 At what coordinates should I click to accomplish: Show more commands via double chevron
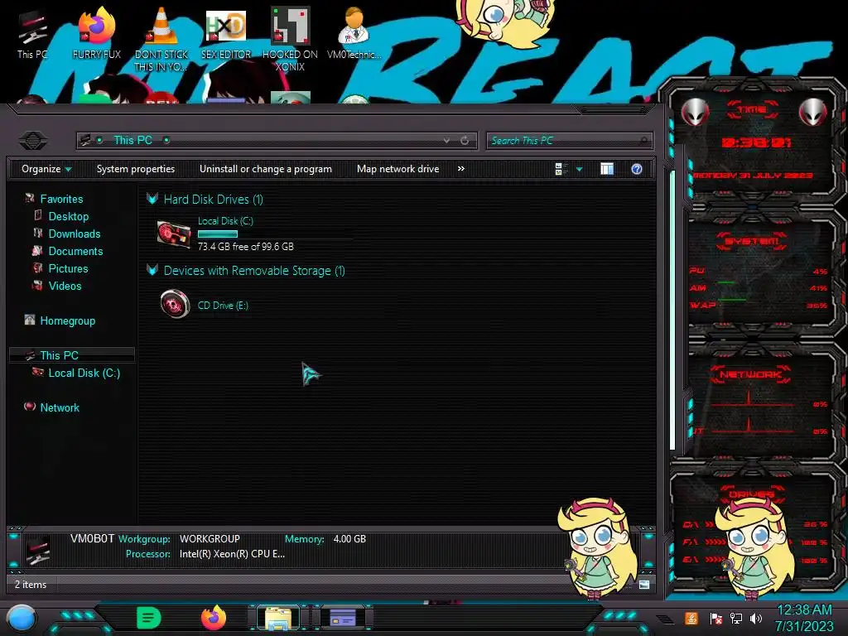(460, 169)
